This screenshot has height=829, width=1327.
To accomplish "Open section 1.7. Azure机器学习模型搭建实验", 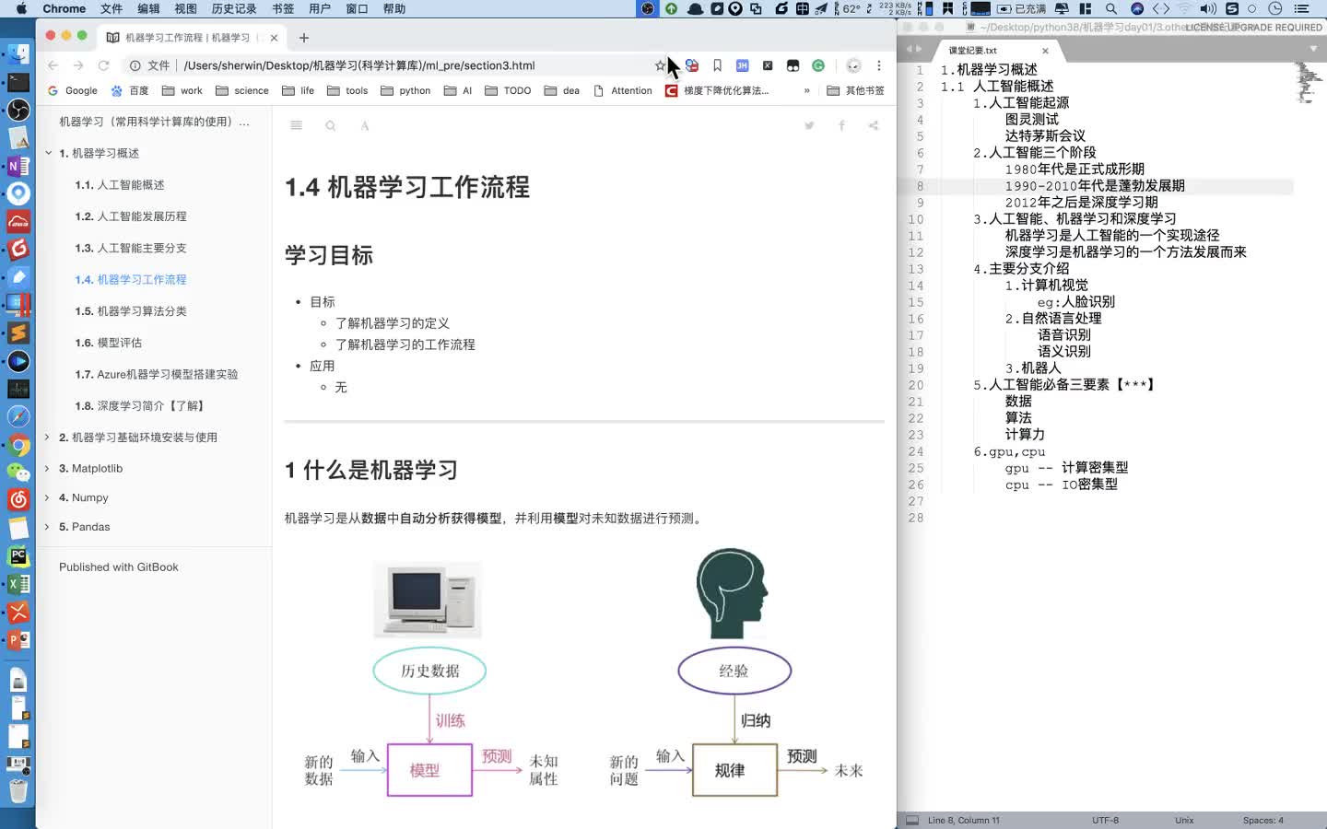I will click(157, 375).
